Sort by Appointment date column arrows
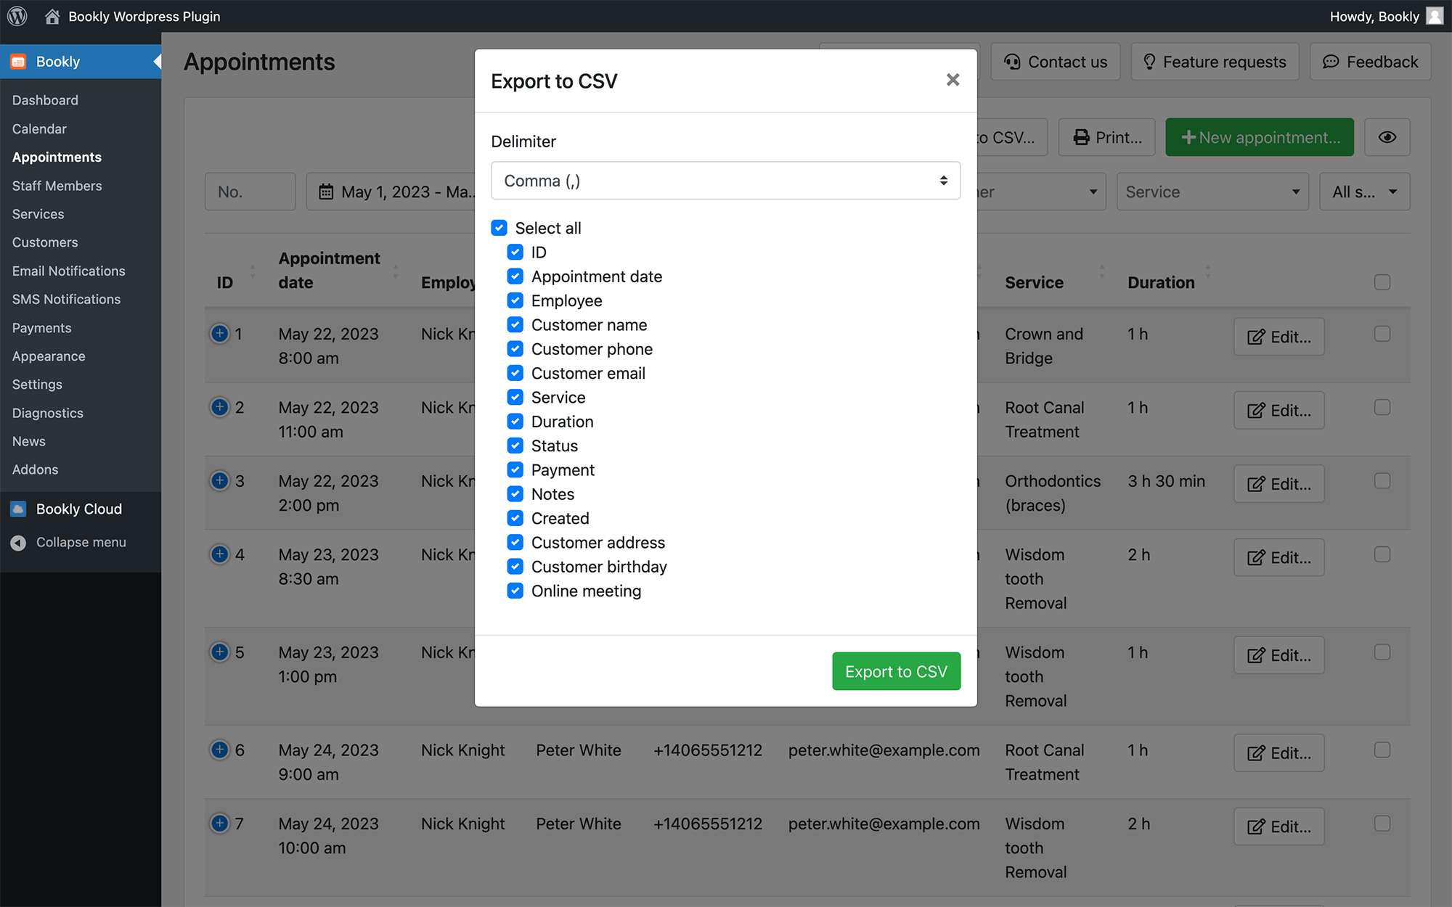Screen dimensions: 1452x907 click(x=396, y=271)
